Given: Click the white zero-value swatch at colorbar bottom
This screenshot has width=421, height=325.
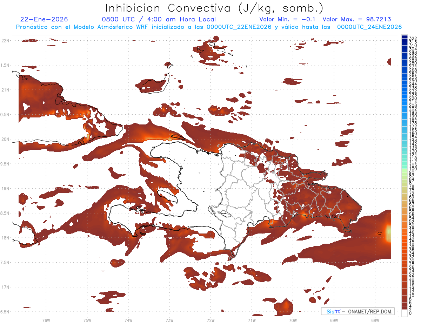Looking at the screenshot, I should click(x=405, y=313).
